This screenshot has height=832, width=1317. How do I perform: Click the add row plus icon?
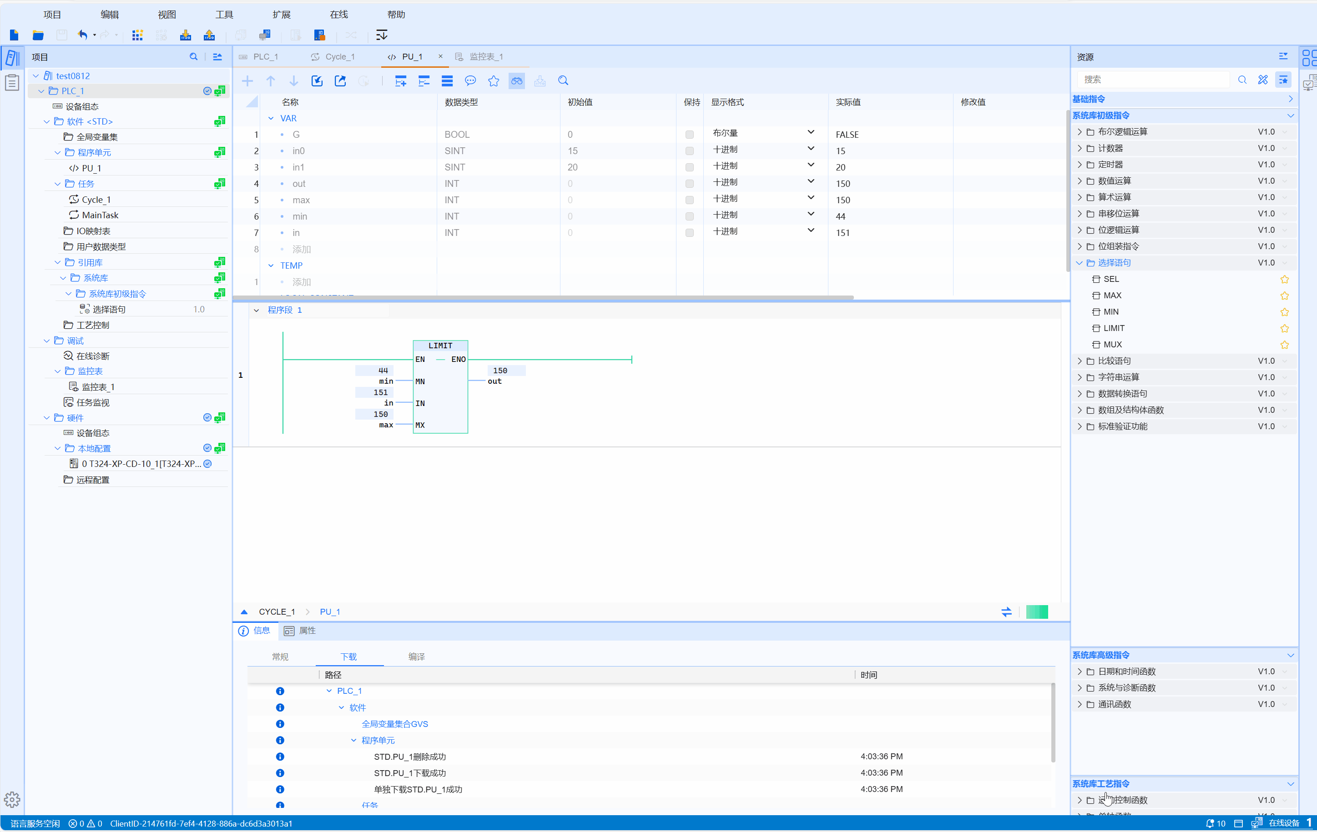[247, 81]
